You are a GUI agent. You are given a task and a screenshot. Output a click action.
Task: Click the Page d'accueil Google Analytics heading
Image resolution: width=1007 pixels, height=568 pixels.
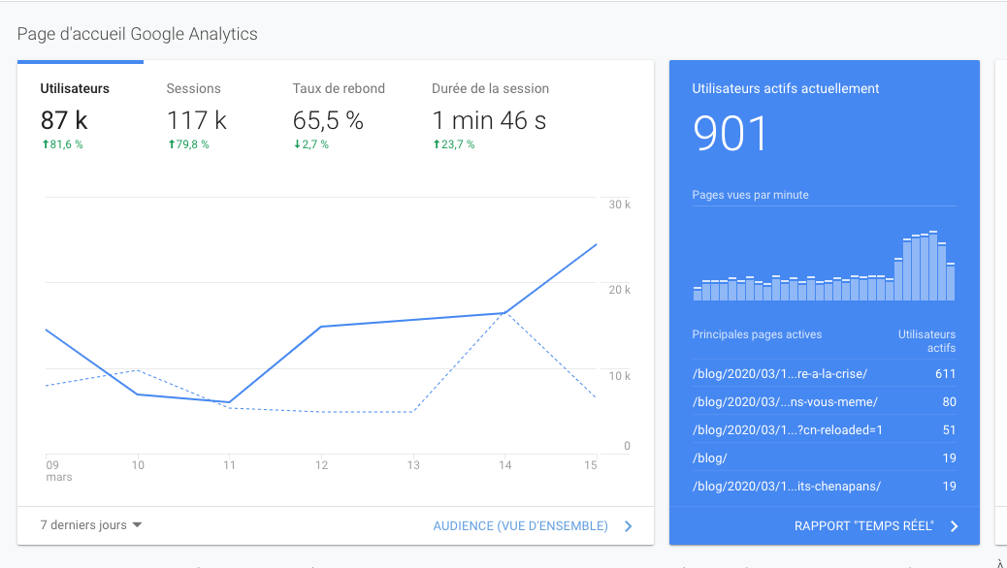(138, 34)
